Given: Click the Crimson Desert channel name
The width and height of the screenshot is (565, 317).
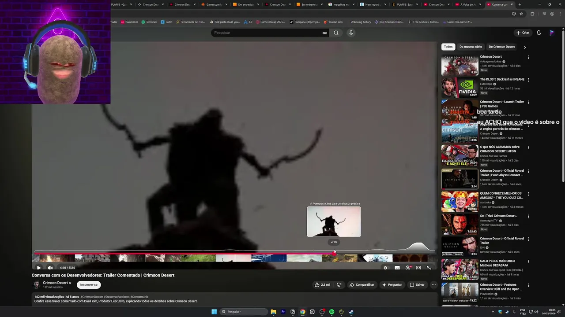Looking at the screenshot, I should pos(56,283).
